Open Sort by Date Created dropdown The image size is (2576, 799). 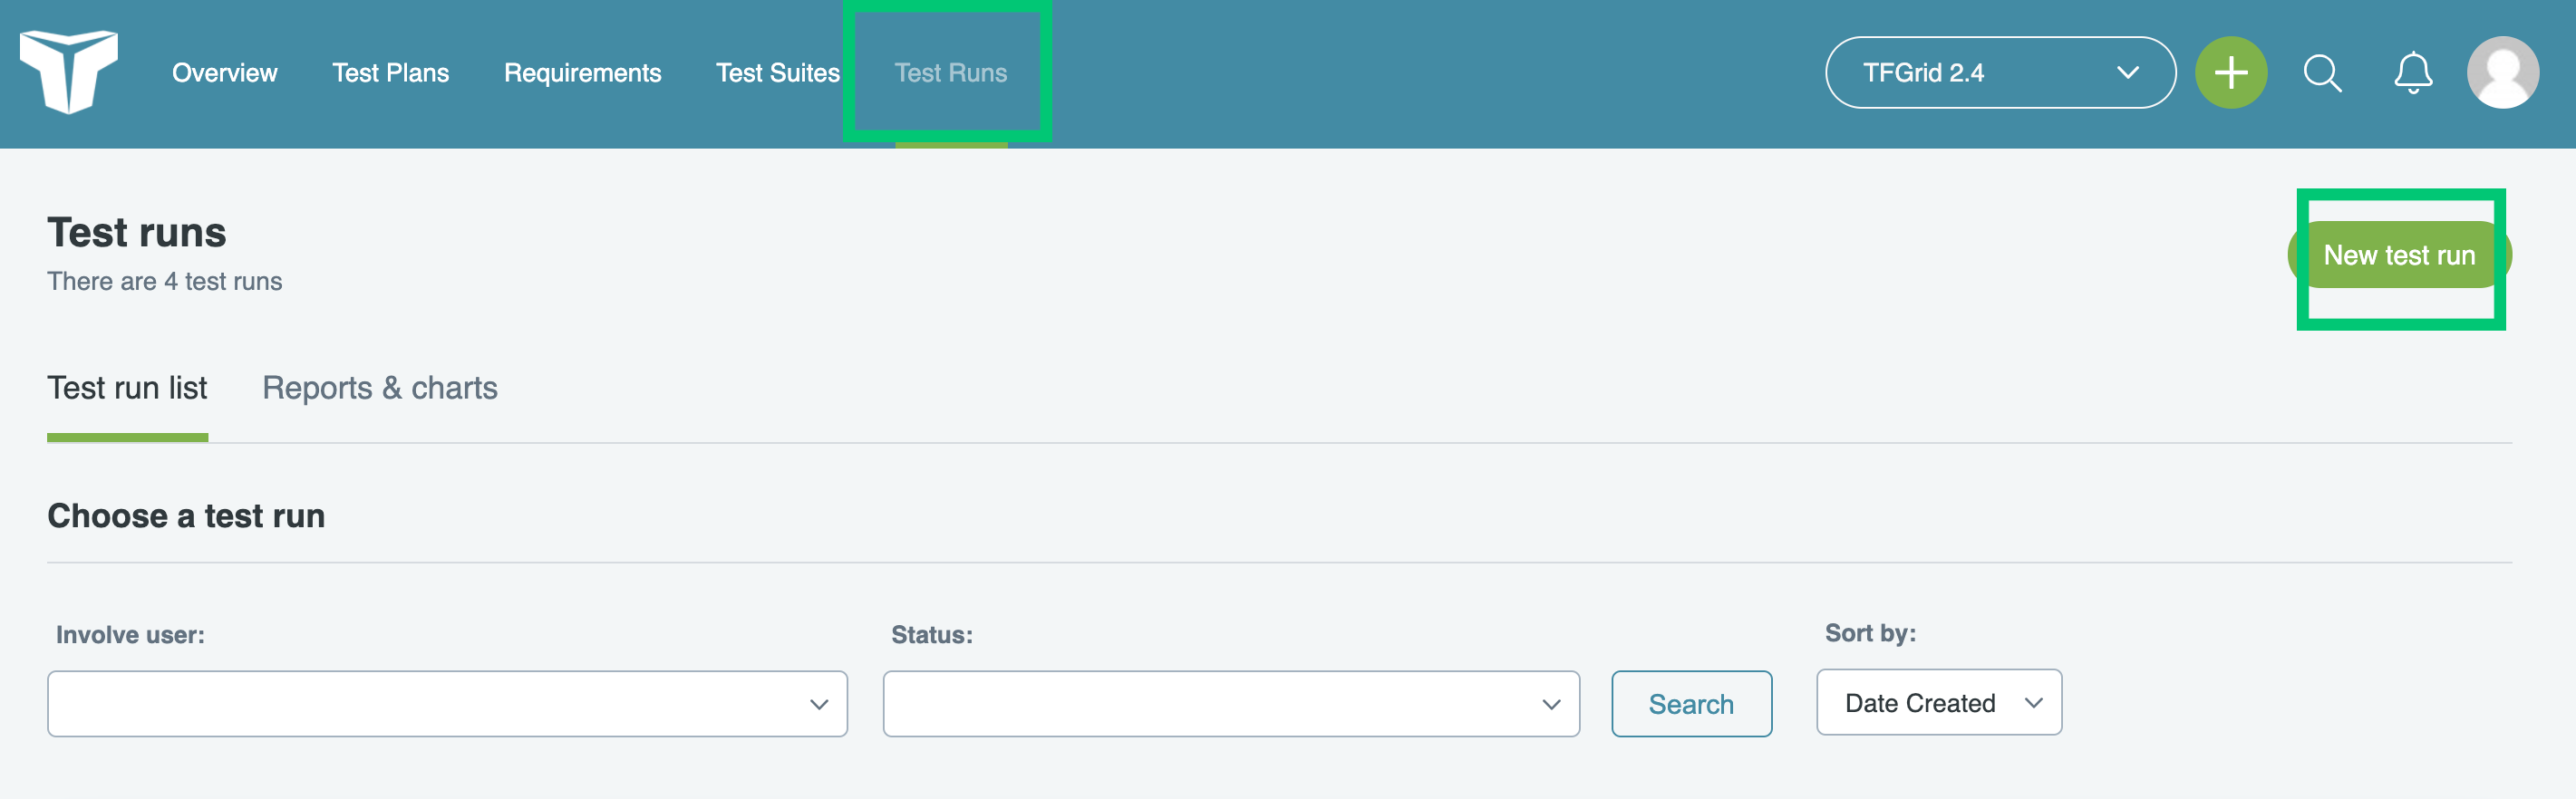click(1938, 703)
